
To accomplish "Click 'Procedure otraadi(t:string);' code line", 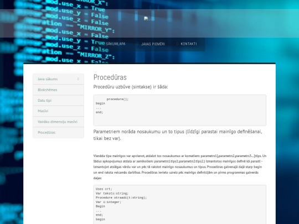I will [121, 197].
